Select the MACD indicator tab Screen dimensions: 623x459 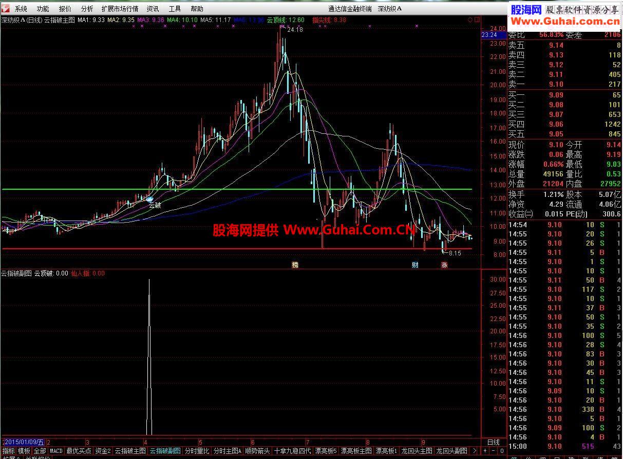[56, 451]
